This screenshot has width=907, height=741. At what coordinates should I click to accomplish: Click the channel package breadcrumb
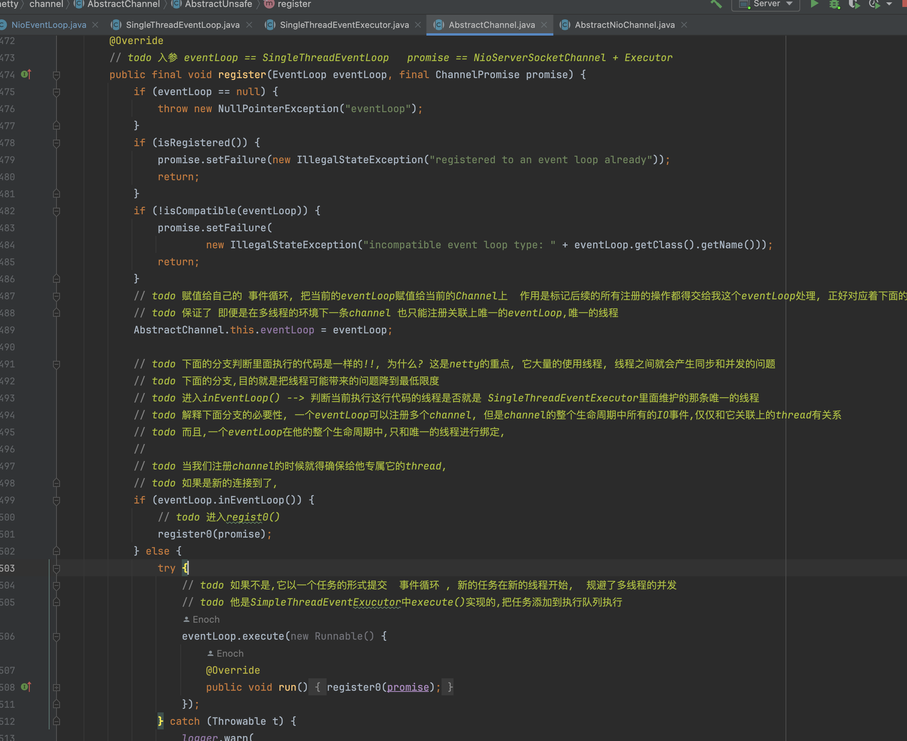[x=46, y=4]
